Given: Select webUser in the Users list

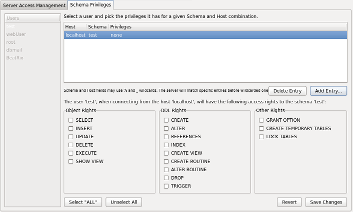Looking at the screenshot, I should coord(16,34).
